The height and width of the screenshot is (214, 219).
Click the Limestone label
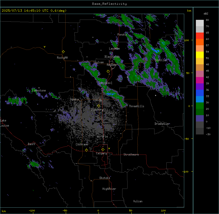[x=39, y=90]
